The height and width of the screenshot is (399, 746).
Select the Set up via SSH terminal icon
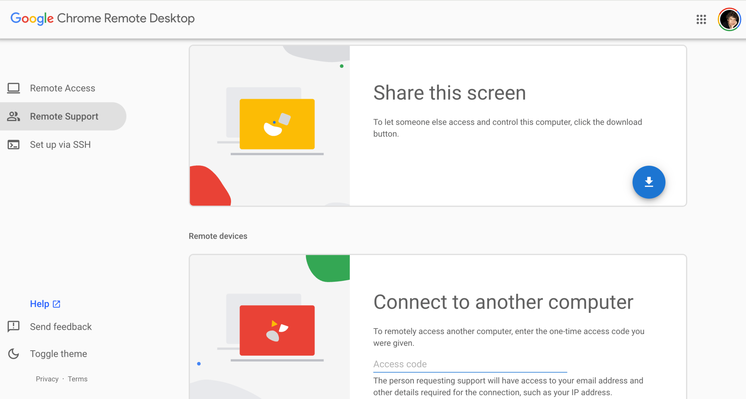pyautogui.click(x=13, y=144)
